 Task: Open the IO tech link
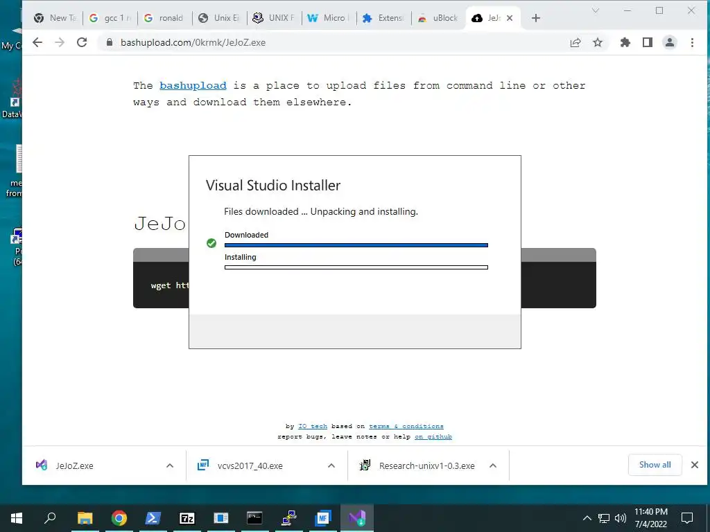[313, 426]
